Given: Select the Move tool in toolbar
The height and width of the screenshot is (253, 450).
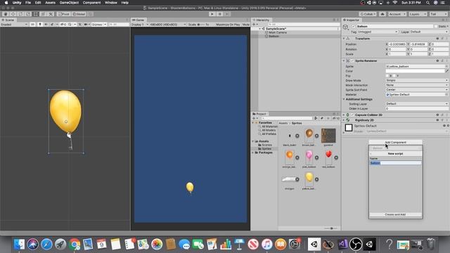Looking at the screenshot, I should click(x=13, y=14).
